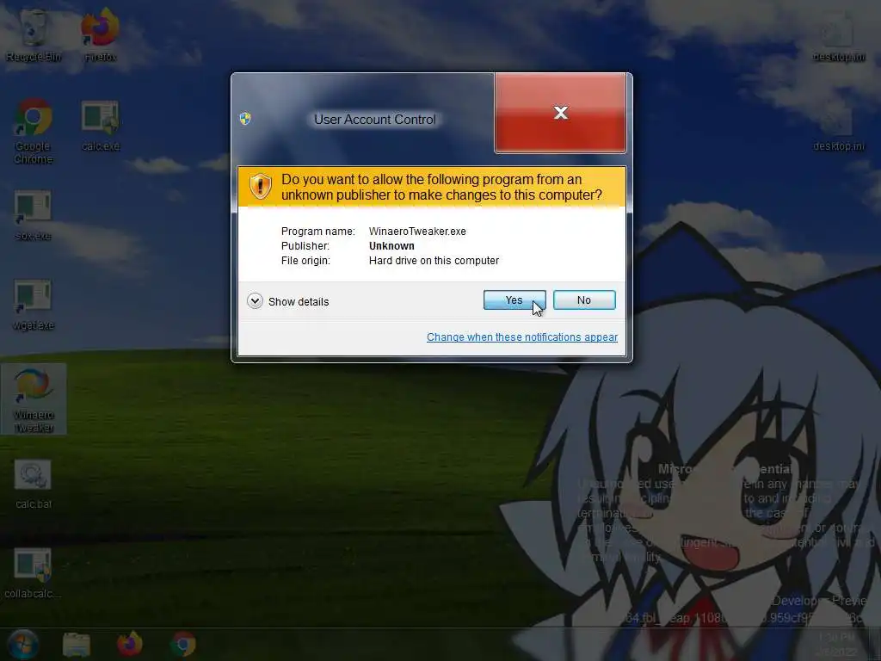The height and width of the screenshot is (661, 881).
Task: Select Google Chrome desktop shortcut
Action: pos(34,131)
